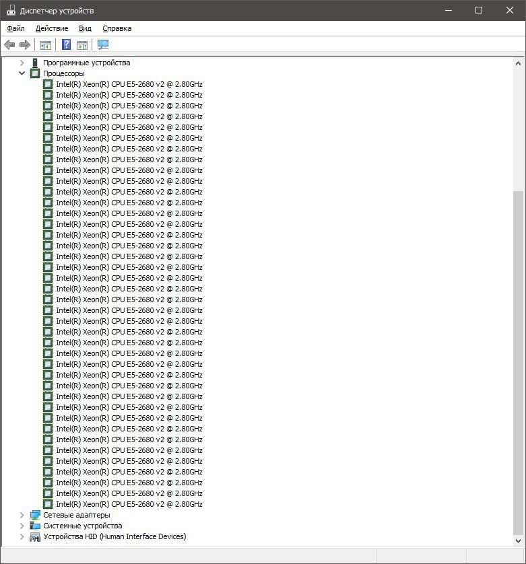This screenshot has width=526, height=564.
Task: Maximize the Диспетчер устройств window
Action: (479, 10)
